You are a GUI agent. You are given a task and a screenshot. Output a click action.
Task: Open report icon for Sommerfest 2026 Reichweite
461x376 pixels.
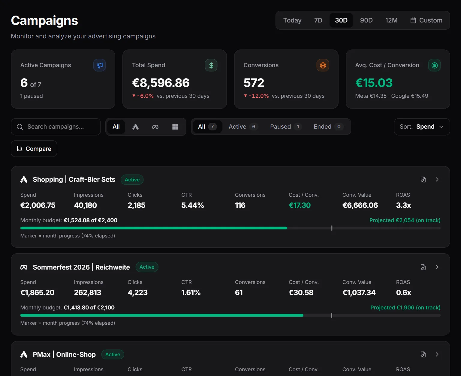click(x=423, y=267)
